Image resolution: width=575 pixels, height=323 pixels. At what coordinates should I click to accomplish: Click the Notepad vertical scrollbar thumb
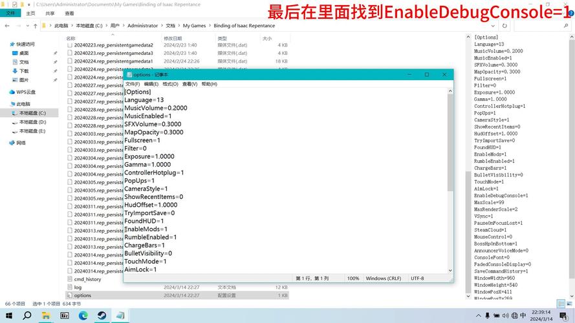pyautogui.click(x=450, y=143)
